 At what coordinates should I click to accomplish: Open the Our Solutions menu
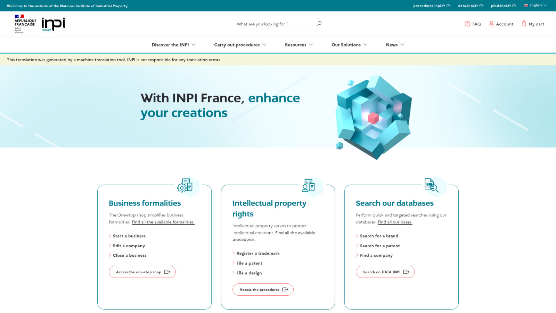(x=349, y=45)
